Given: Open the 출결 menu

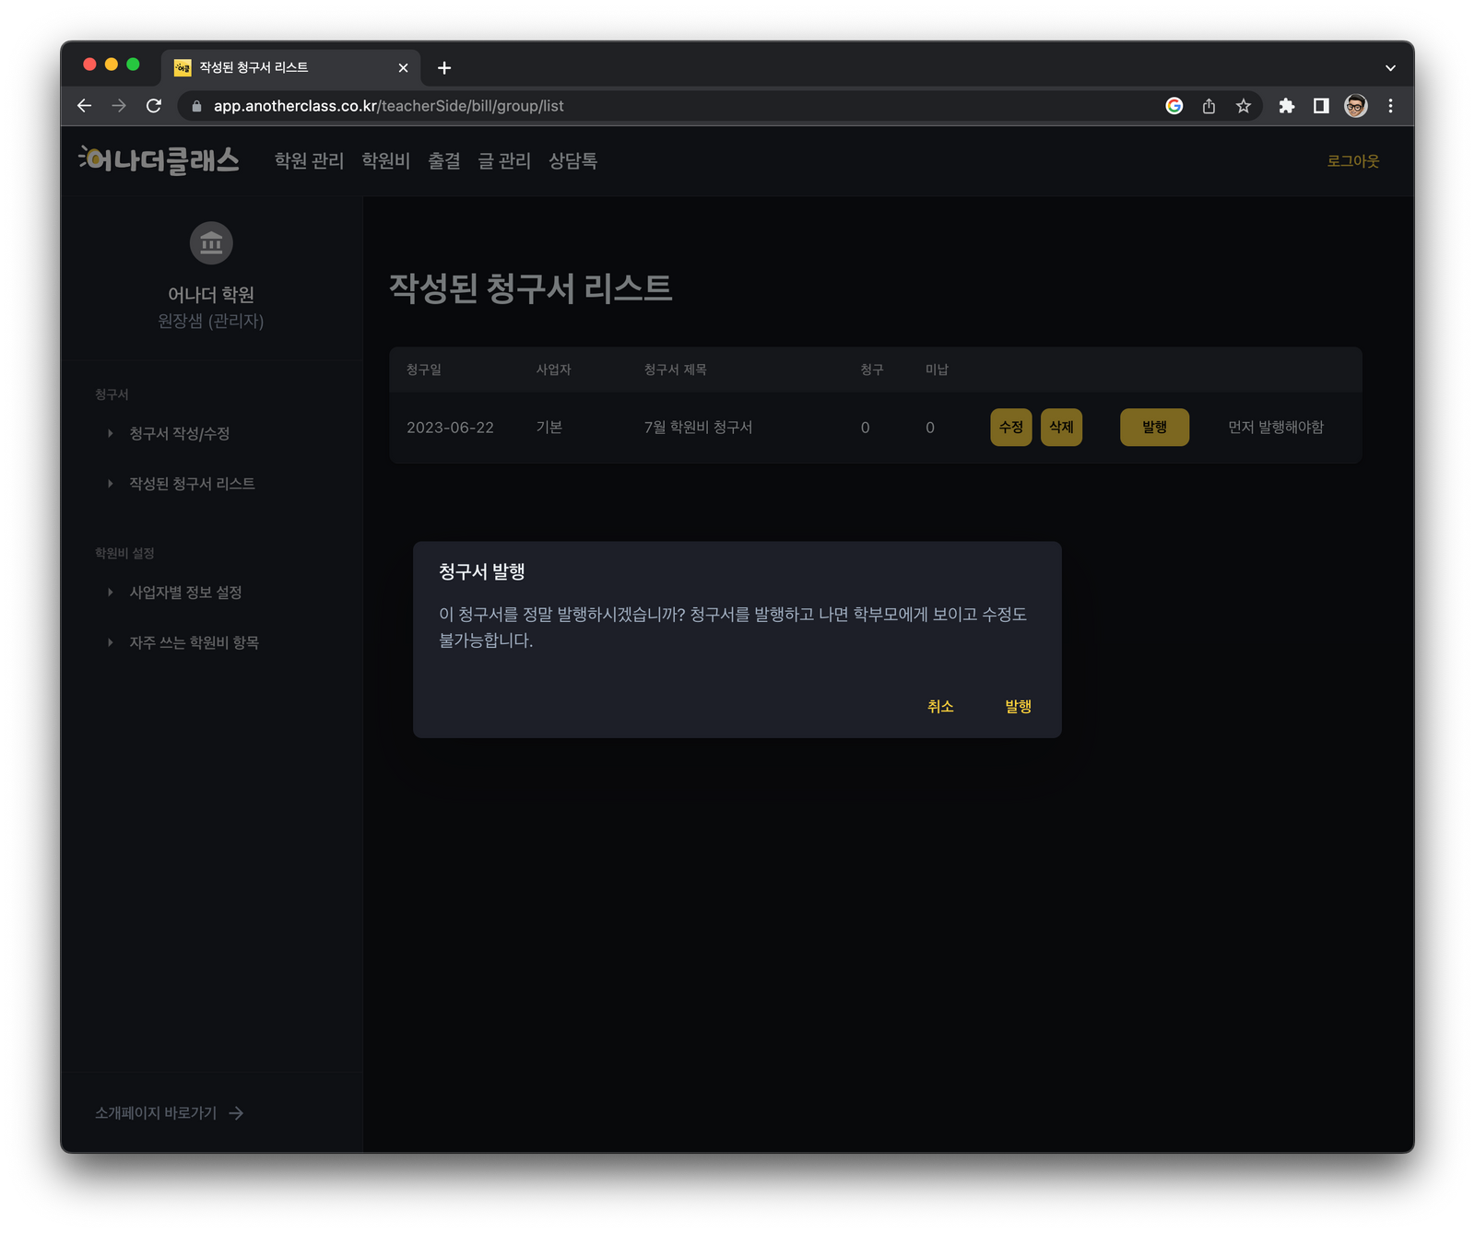Looking at the screenshot, I should click(x=443, y=161).
